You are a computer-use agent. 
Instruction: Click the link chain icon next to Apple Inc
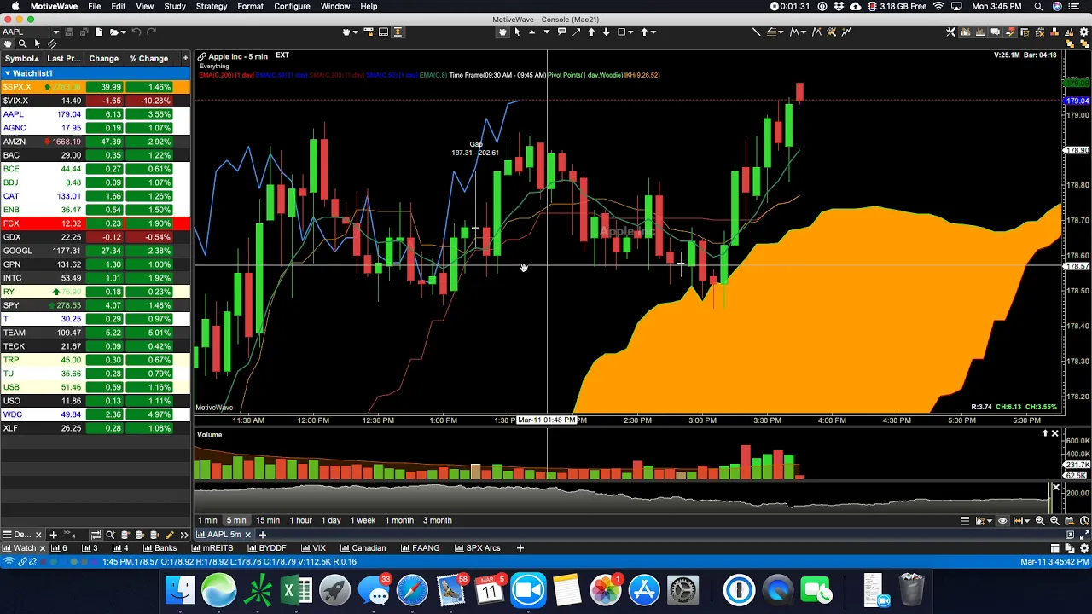tap(202, 56)
